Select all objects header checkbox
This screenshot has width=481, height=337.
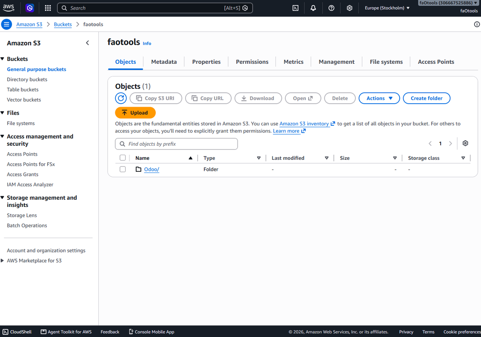click(123, 158)
